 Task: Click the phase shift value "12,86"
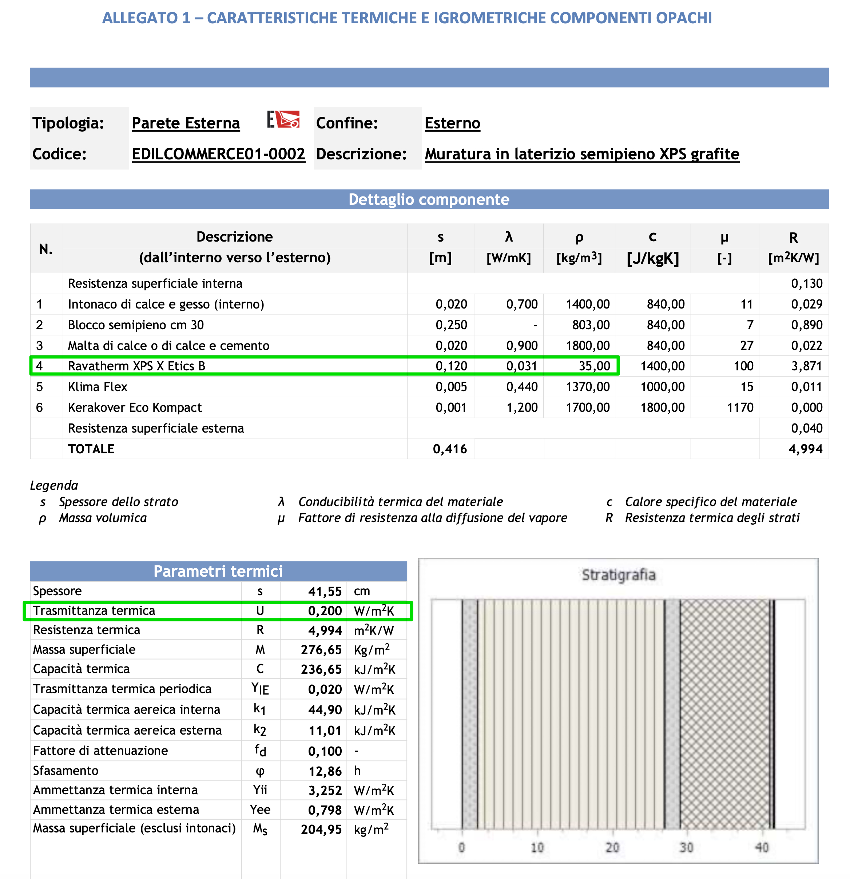click(x=325, y=771)
